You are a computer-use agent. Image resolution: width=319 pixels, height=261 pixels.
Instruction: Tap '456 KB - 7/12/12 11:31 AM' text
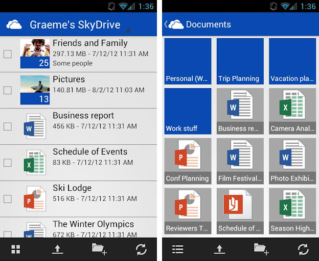pos(95,126)
